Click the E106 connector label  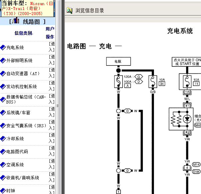[x=196, y=172]
